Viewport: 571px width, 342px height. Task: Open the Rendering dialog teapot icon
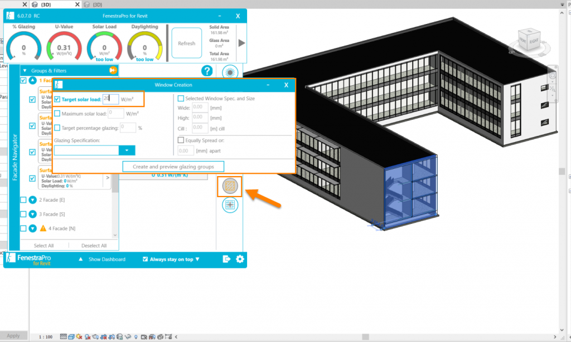pyautogui.click(x=95, y=337)
